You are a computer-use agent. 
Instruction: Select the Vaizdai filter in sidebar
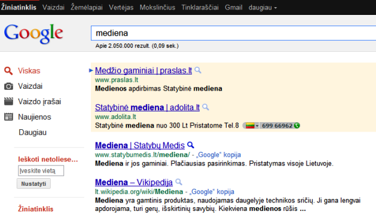tap(30, 86)
